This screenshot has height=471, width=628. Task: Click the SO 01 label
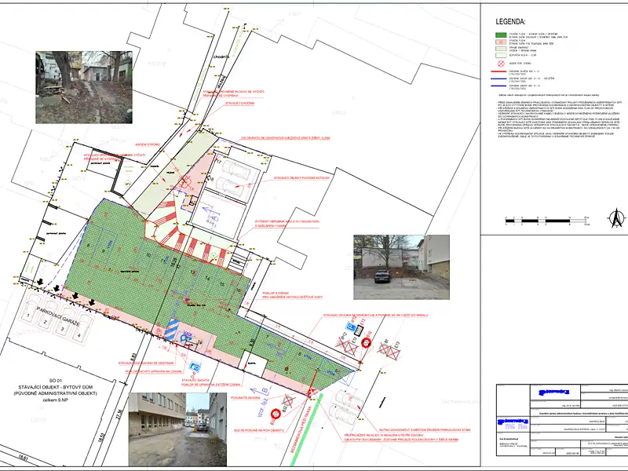pos(57,380)
